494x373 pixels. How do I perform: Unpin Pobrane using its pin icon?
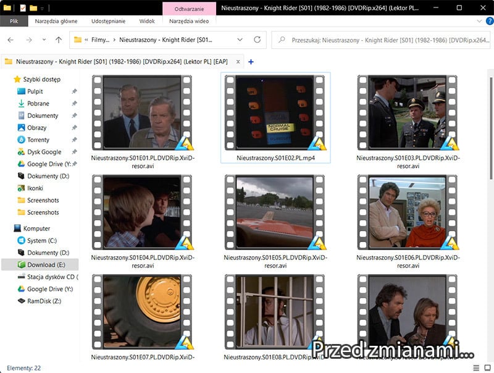[x=74, y=103]
